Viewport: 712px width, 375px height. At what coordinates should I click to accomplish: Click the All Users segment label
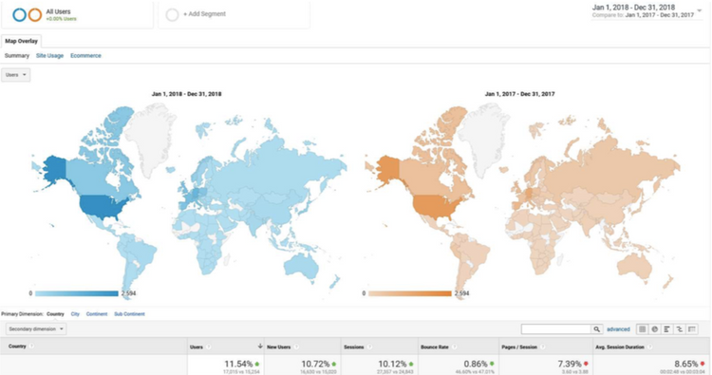tap(58, 11)
